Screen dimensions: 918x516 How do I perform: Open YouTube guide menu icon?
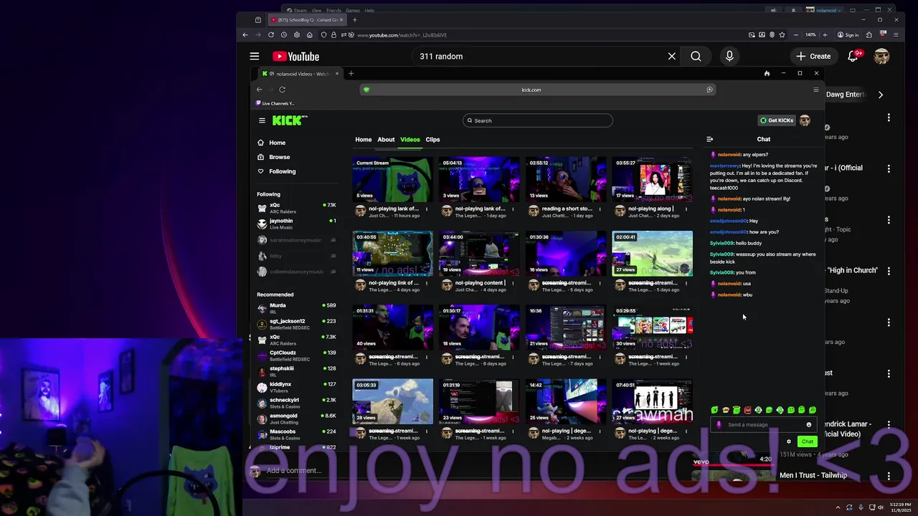[x=255, y=56]
